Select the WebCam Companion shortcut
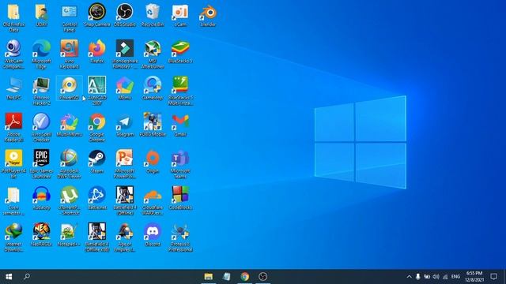Screen dimensions: 506x284 (13, 54)
